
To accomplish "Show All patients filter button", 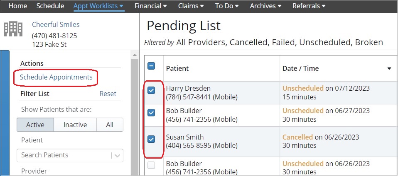I will click(110, 125).
